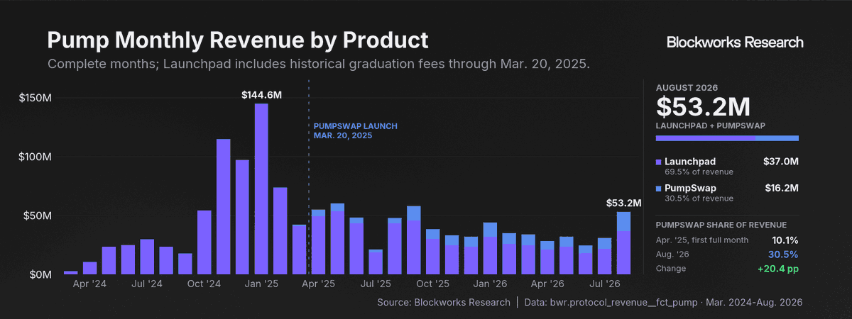Click the 'Apr. '25, first full month' row label
Screen dimensions: 852x319
[702, 240]
